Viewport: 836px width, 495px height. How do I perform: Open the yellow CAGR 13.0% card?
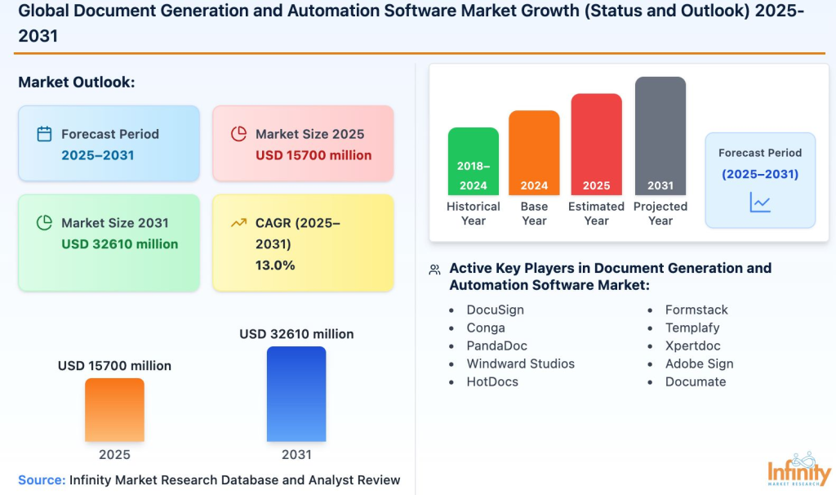click(x=303, y=243)
